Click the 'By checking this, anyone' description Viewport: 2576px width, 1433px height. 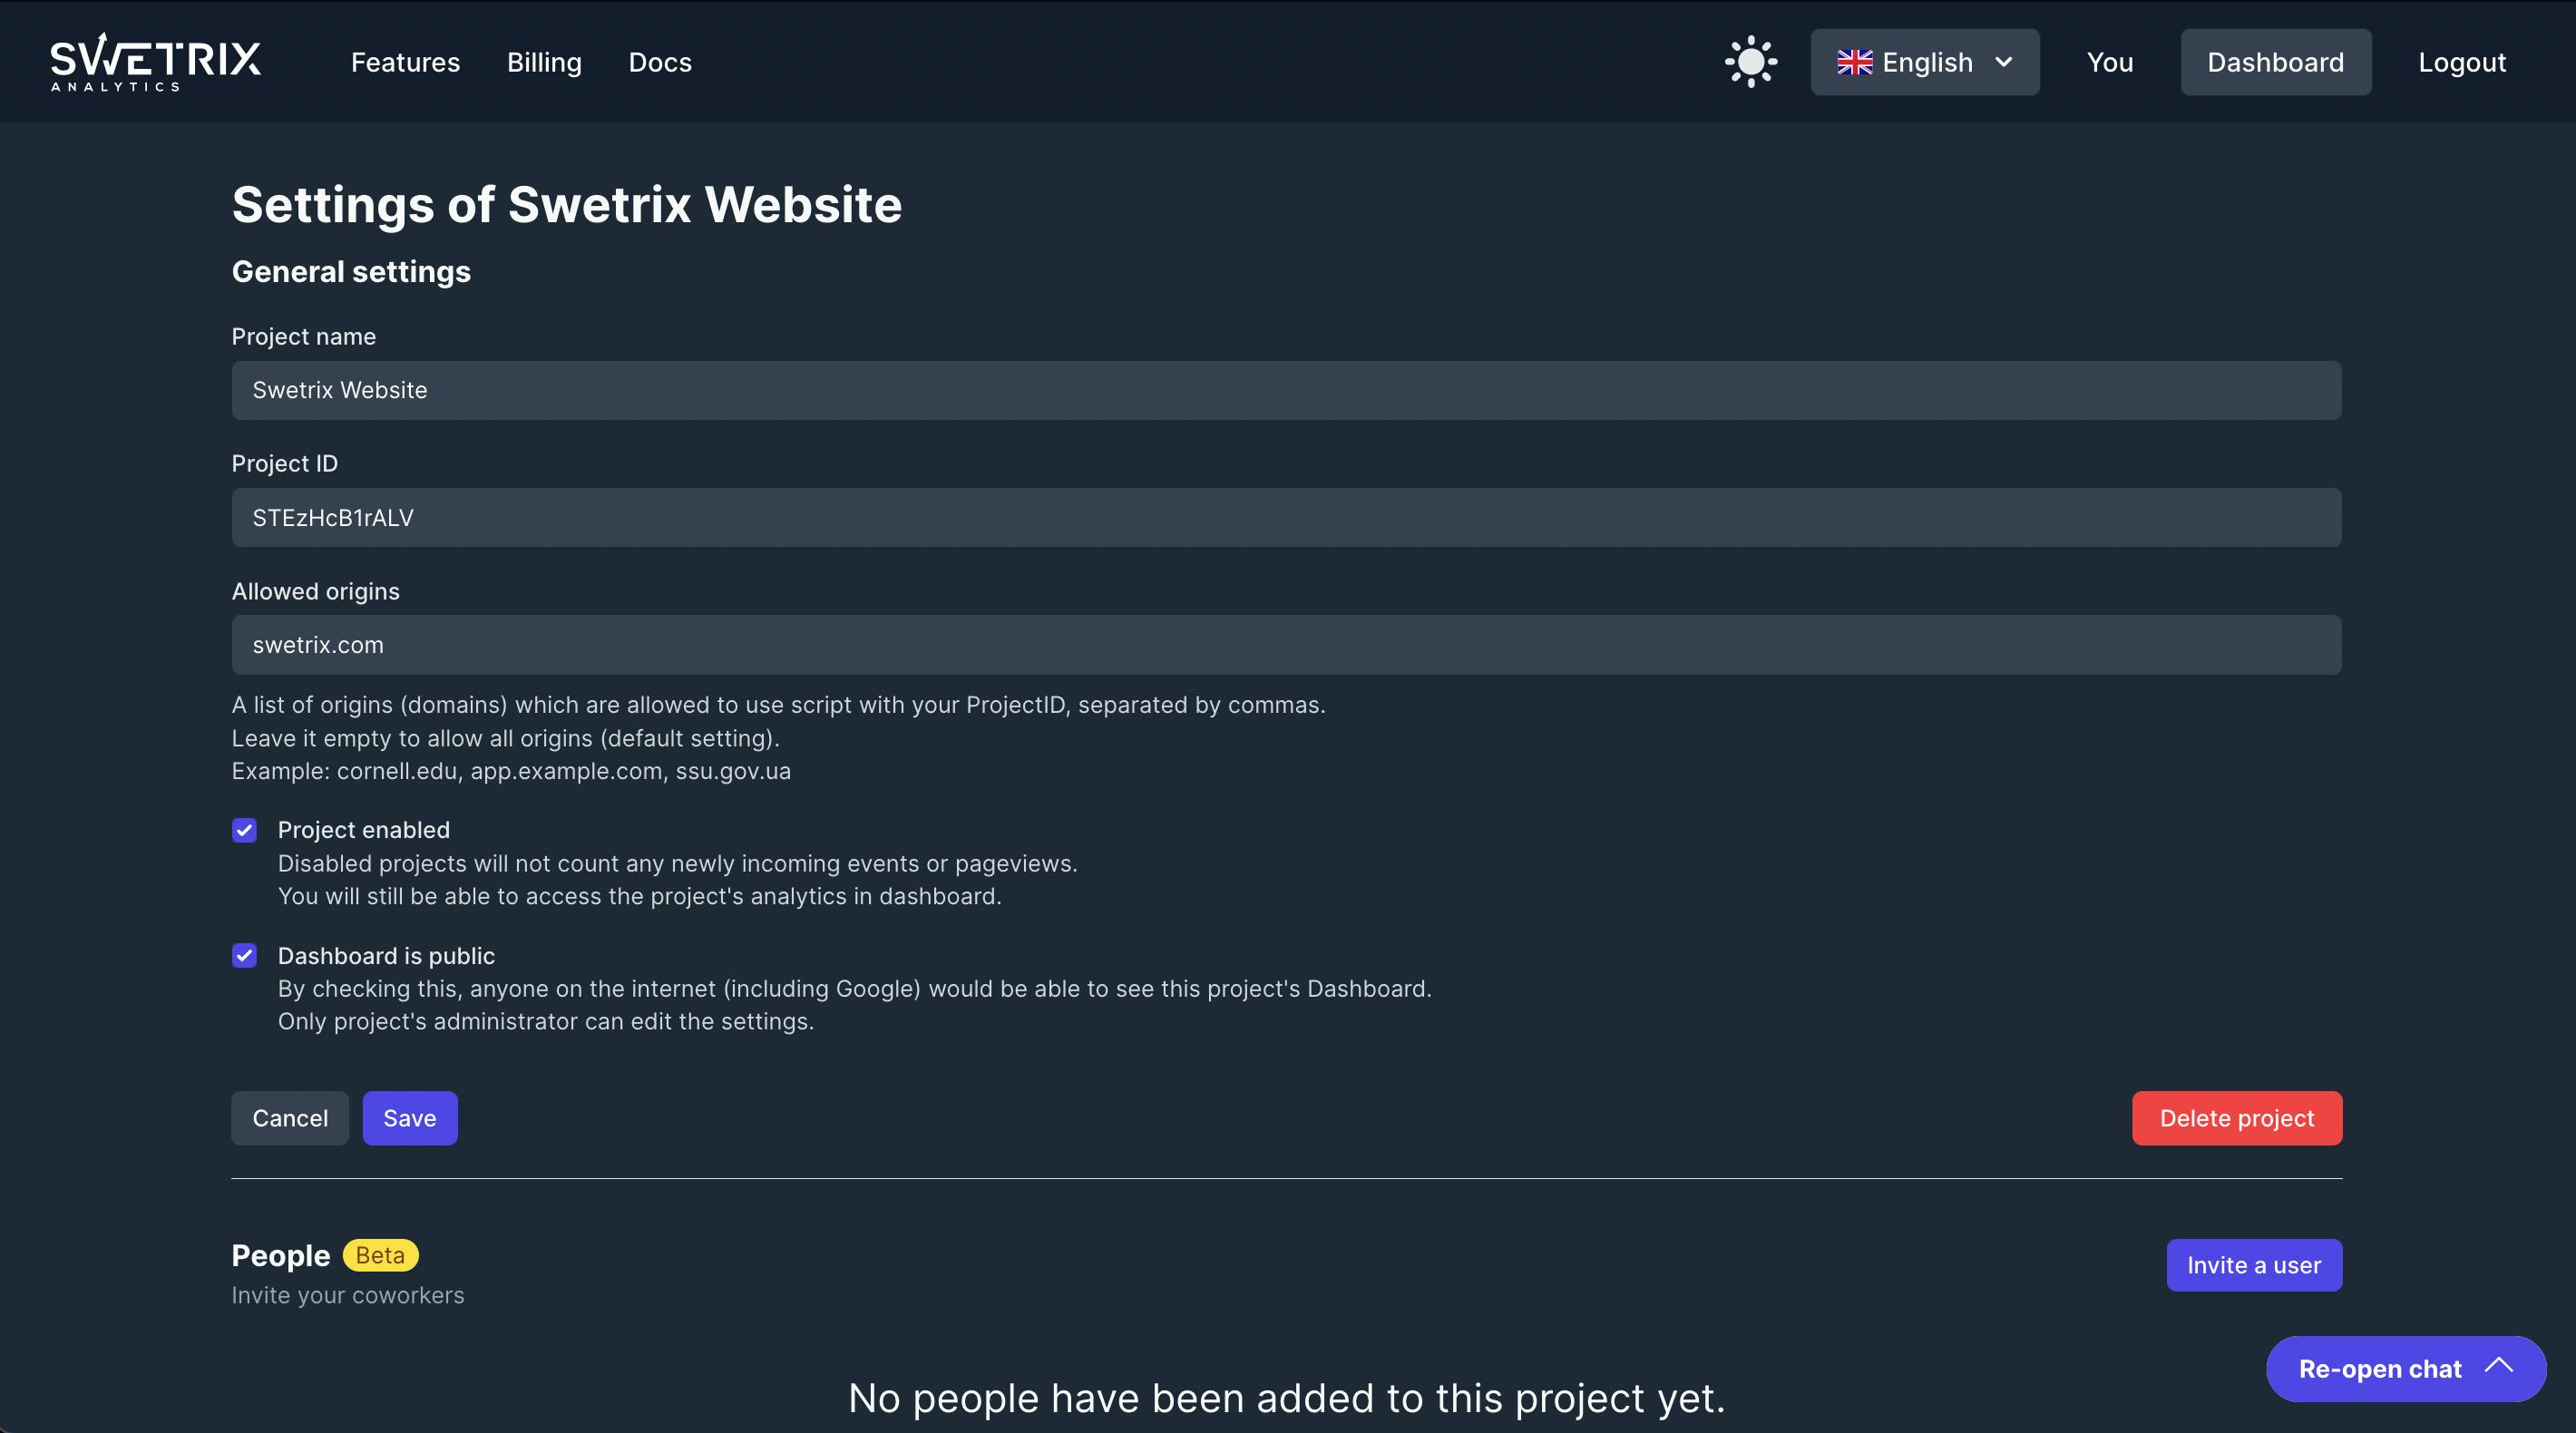point(855,988)
